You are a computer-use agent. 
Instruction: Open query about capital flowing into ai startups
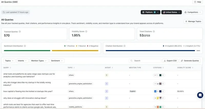click(x=28, y=92)
